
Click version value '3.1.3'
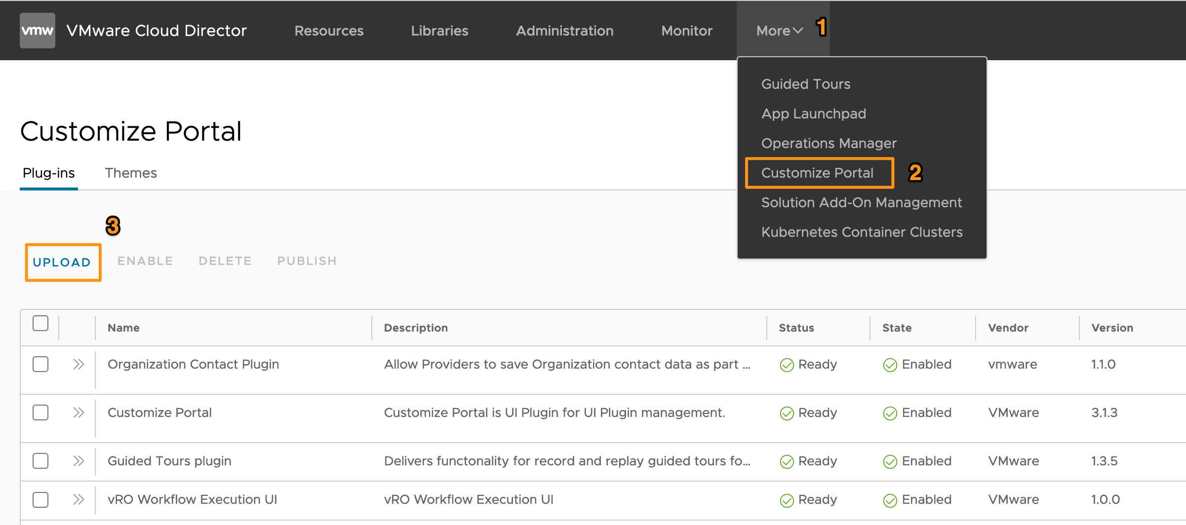[1105, 412]
